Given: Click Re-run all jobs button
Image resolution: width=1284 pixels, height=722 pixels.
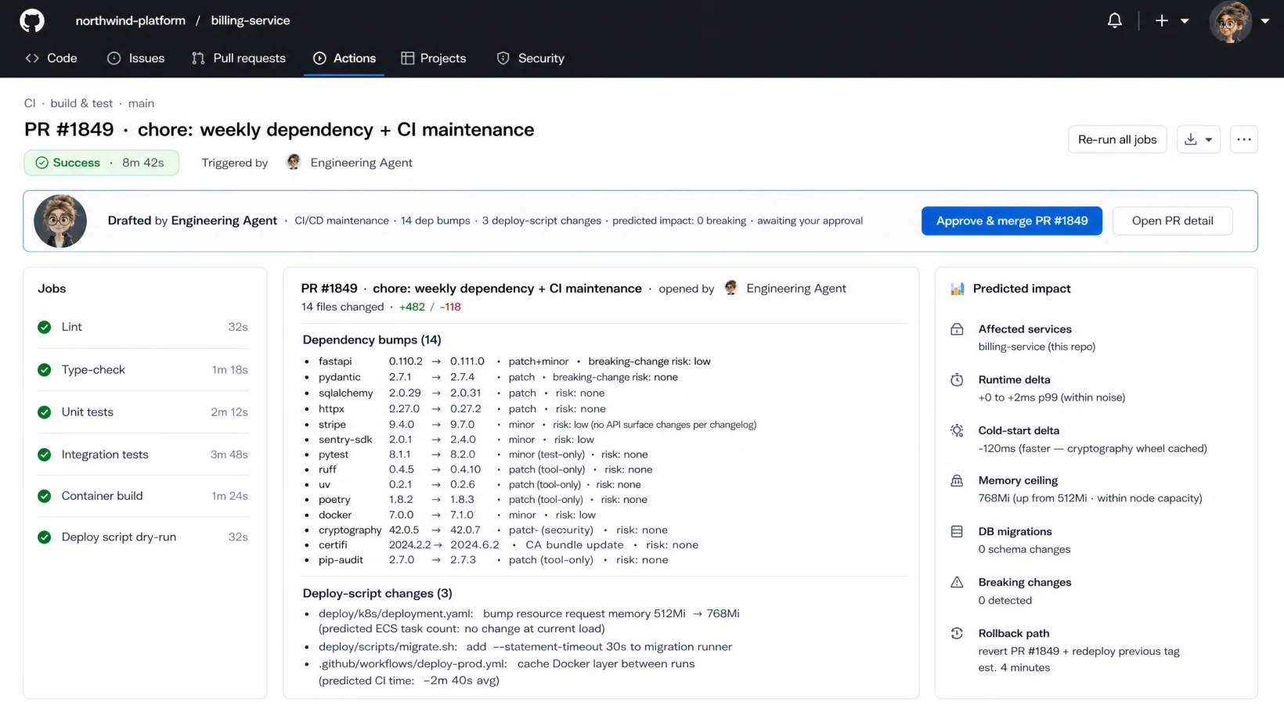Looking at the screenshot, I should [1117, 140].
